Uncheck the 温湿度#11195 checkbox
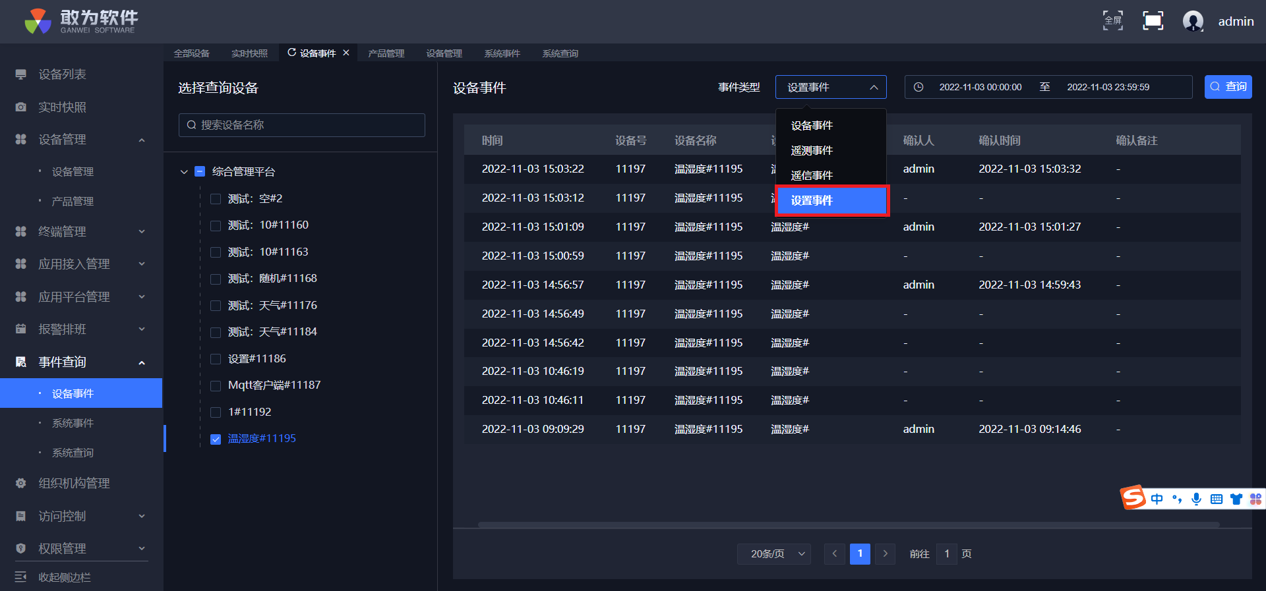 (x=216, y=439)
